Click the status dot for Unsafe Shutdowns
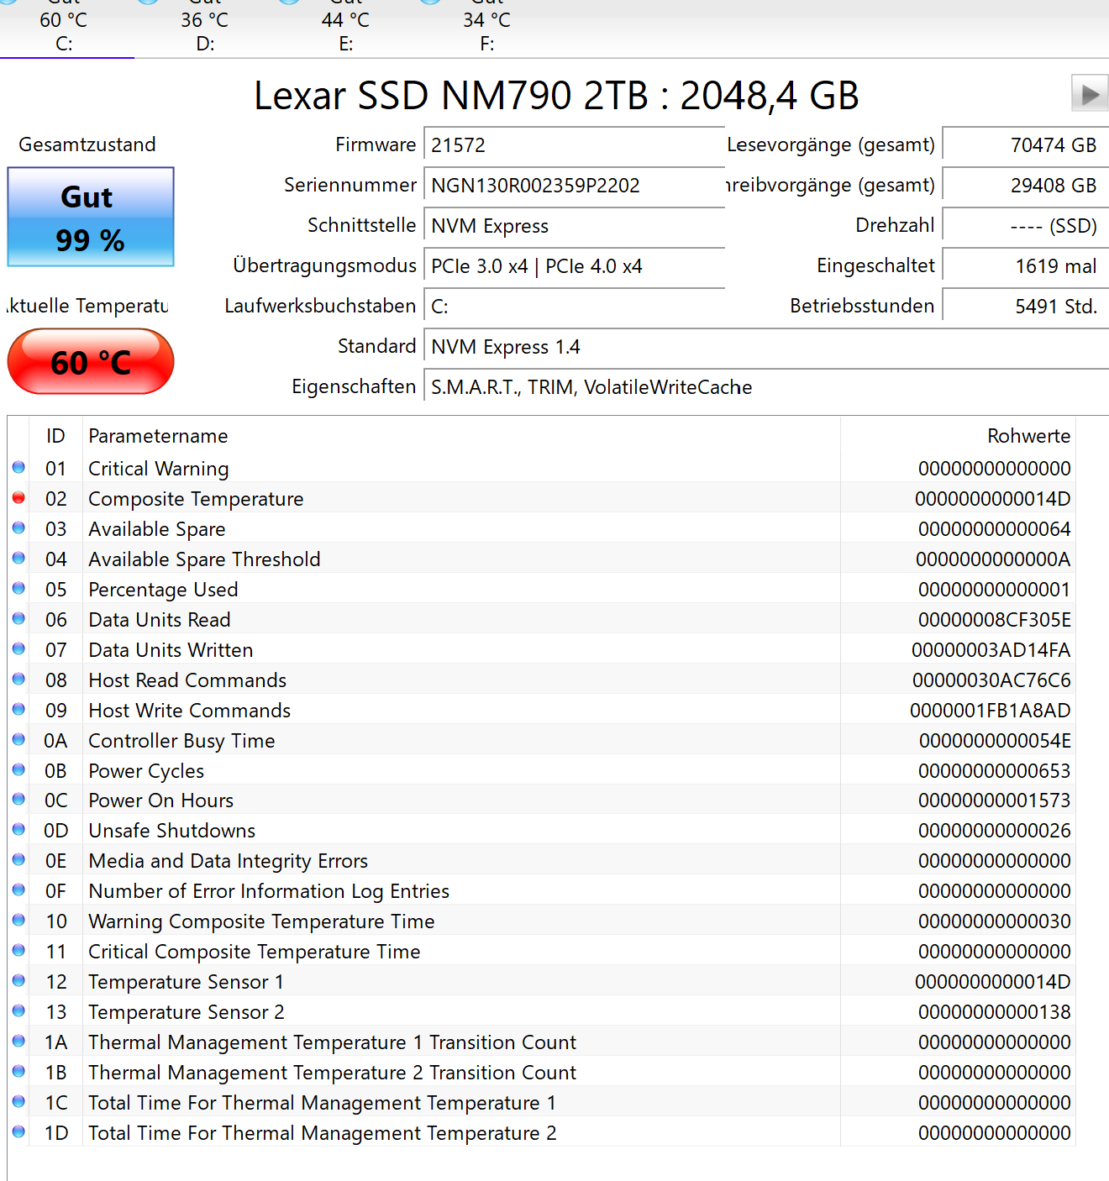The width and height of the screenshot is (1109, 1181). pyautogui.click(x=18, y=829)
